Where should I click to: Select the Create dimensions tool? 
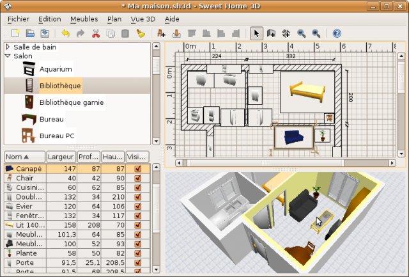[286, 33]
